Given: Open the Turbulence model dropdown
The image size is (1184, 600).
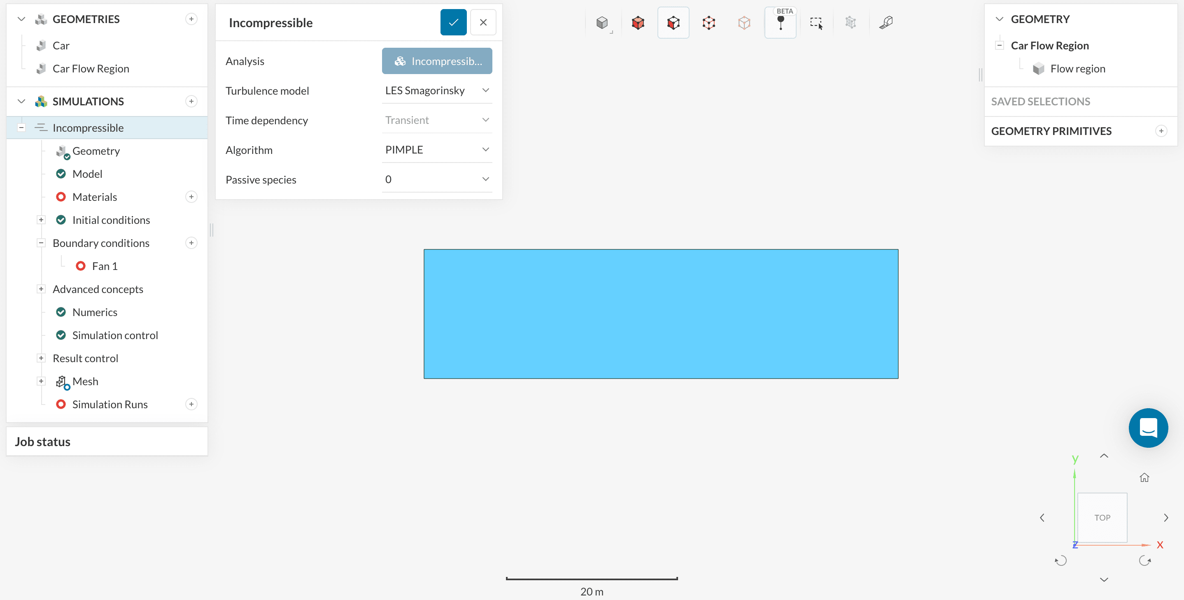Looking at the screenshot, I should click(437, 91).
